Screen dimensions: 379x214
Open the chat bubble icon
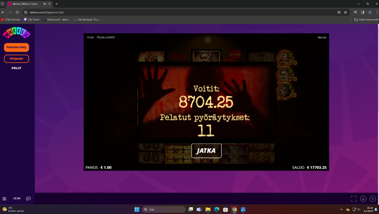coord(28,199)
